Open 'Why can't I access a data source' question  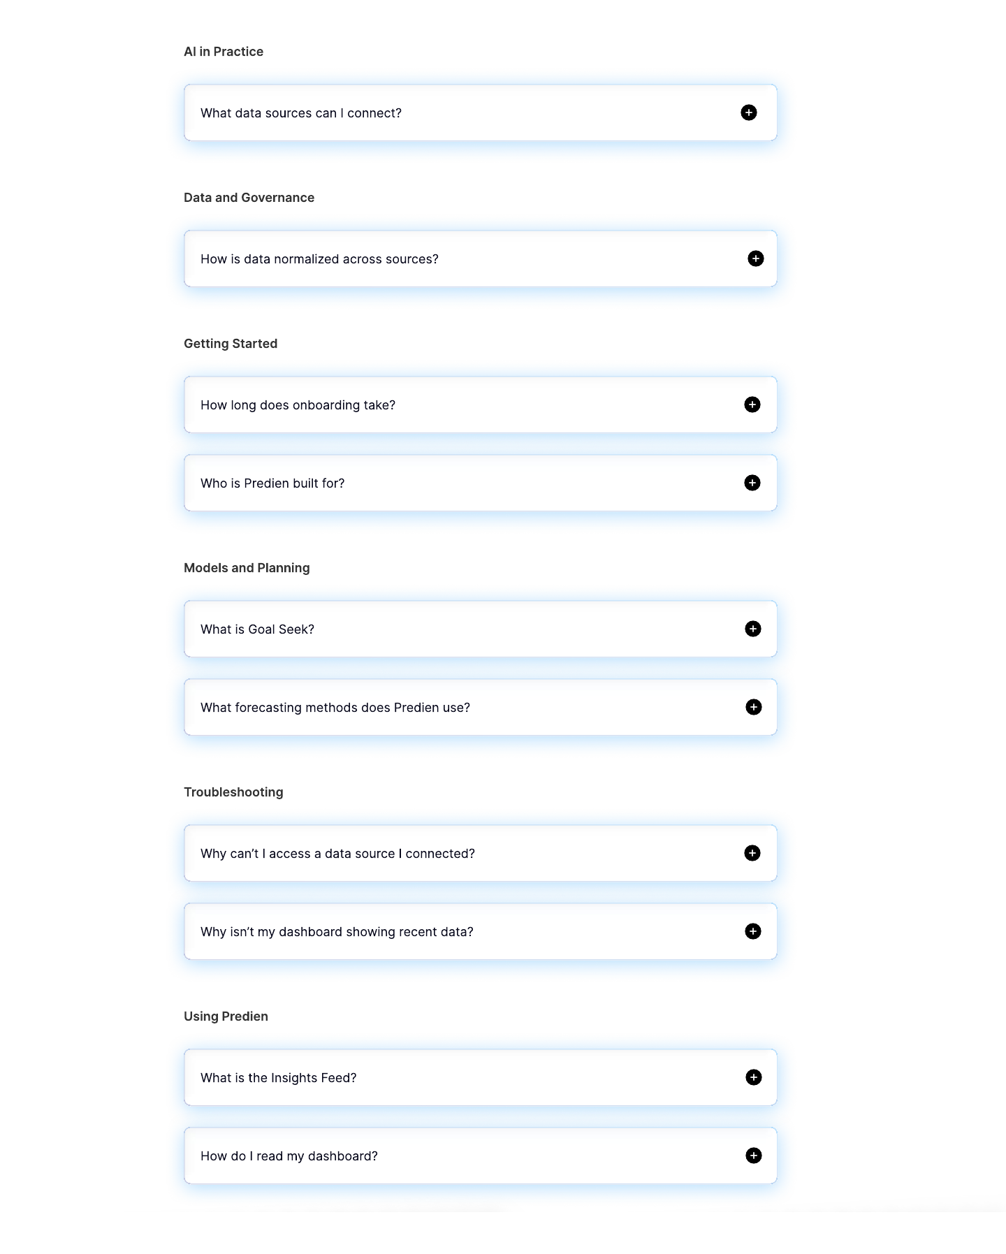[x=481, y=853]
